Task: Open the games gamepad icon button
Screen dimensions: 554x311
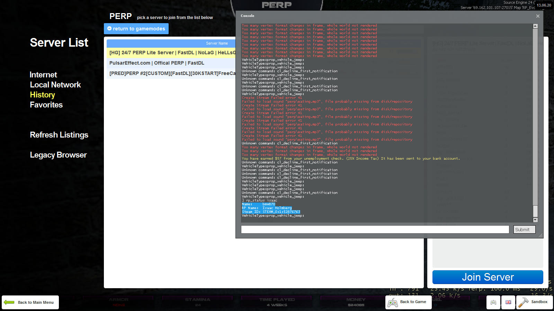Action: click(493, 302)
